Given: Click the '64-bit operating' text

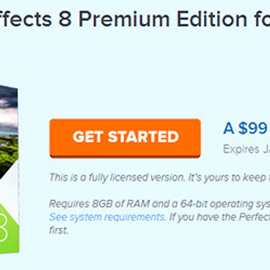Looking at the screenshot, I should click(x=217, y=204).
